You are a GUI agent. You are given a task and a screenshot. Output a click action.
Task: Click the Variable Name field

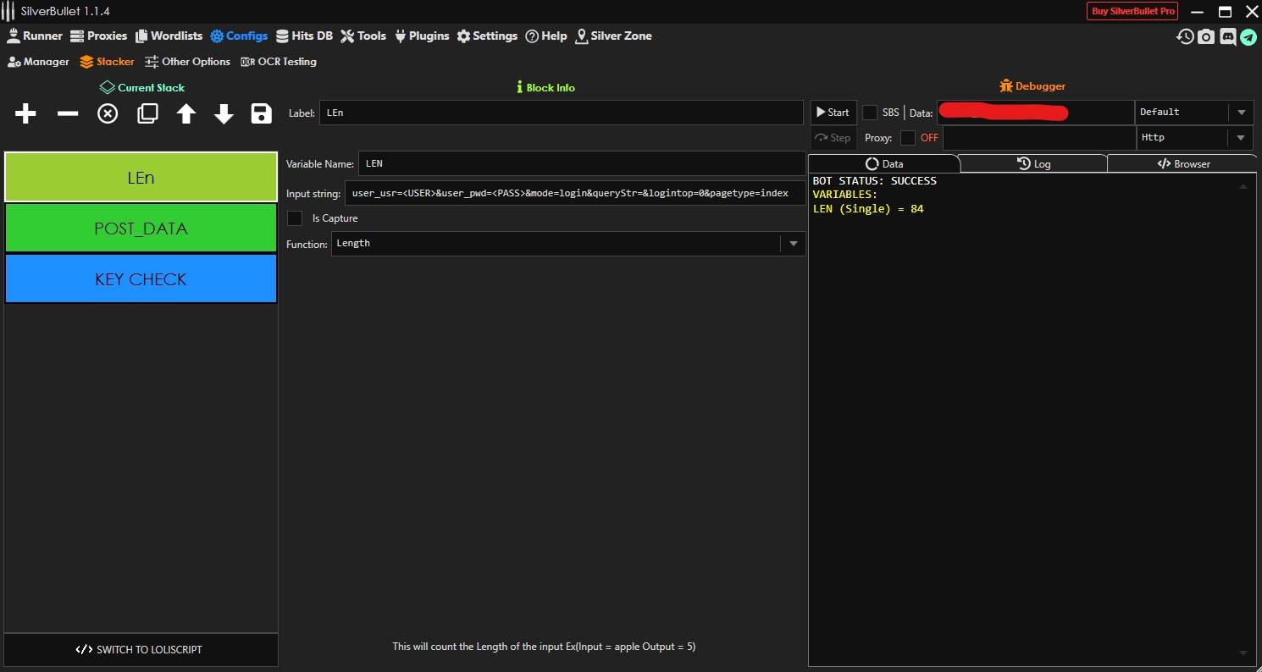[x=582, y=163]
